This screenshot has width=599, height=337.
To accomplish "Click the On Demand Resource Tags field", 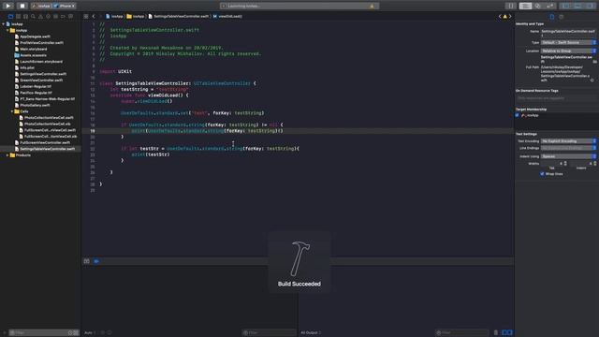I will (x=556, y=98).
